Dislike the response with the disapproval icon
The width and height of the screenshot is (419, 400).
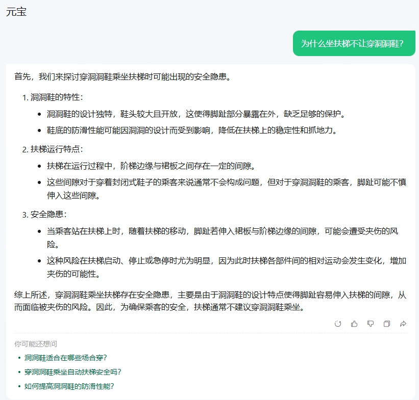point(371,324)
